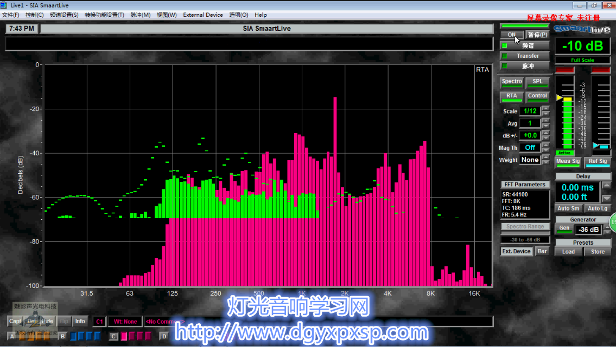This screenshot has height=347, width=616.
Task: Open External Device menu
Action: coord(203,15)
